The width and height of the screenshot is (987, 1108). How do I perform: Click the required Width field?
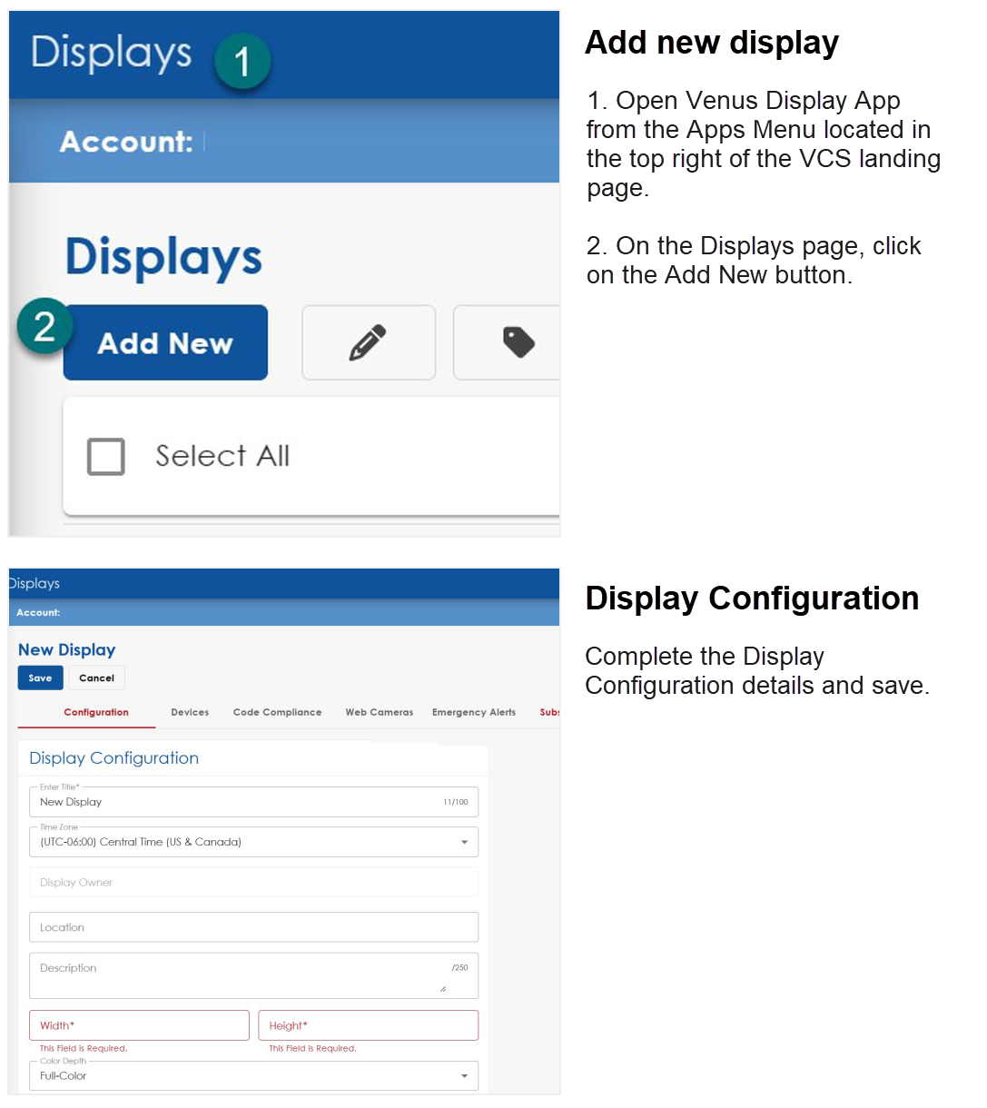(x=136, y=1024)
